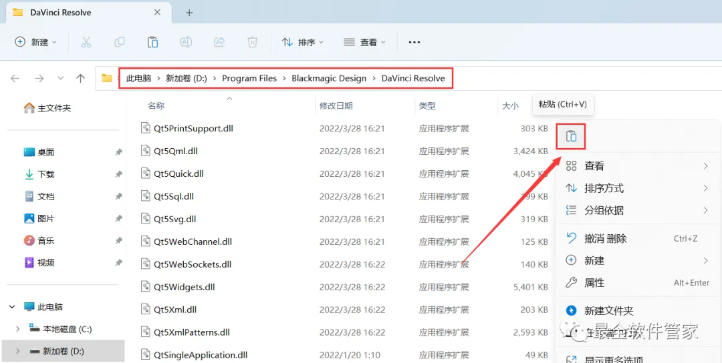
Task: Open the 排序 sort dropdown
Action: pos(303,42)
